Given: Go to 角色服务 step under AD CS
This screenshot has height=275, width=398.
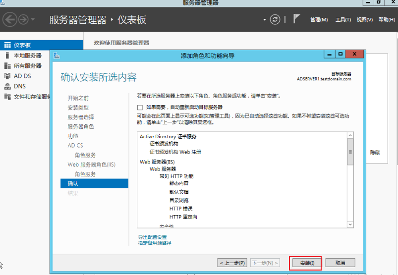Looking at the screenshot, I should [x=85, y=155].
